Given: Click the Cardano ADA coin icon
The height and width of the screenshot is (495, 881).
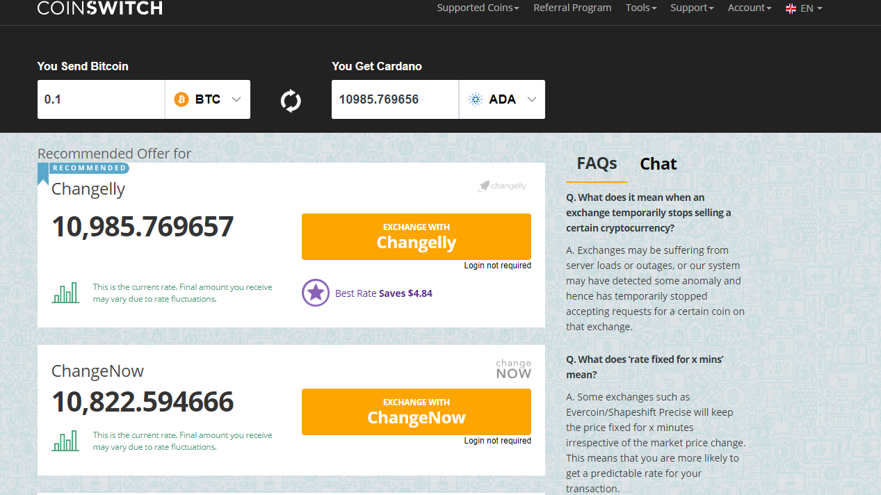Looking at the screenshot, I should [476, 99].
